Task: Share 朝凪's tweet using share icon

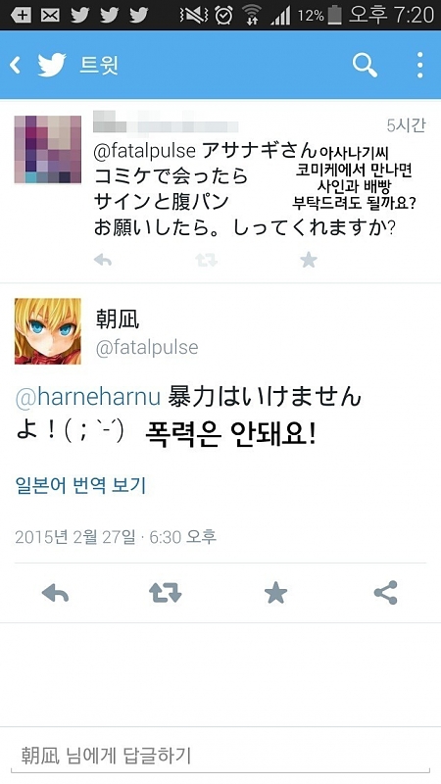Action: [x=385, y=593]
